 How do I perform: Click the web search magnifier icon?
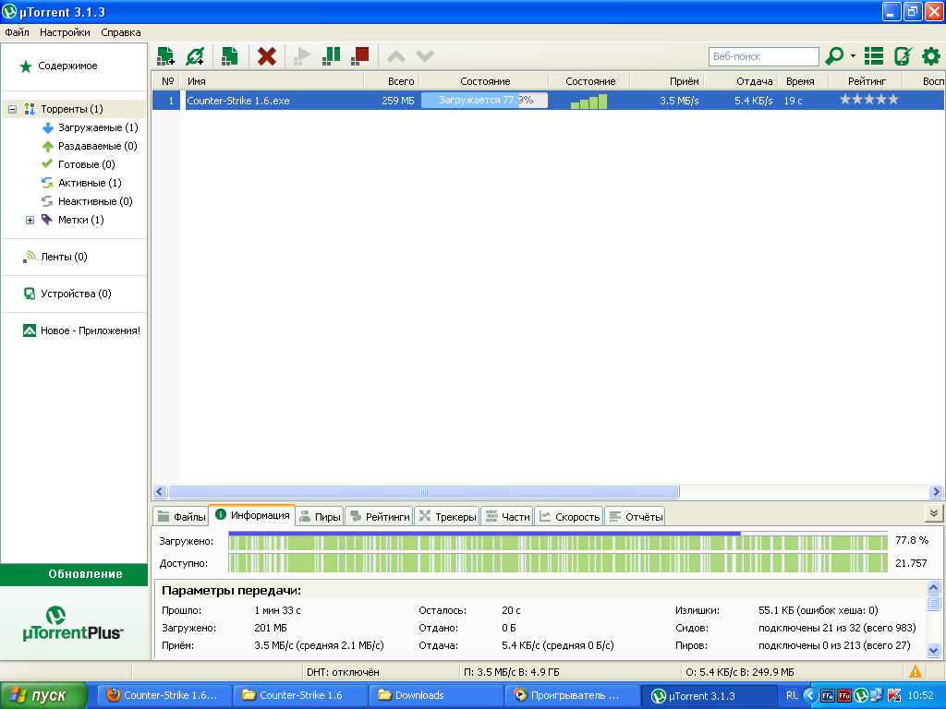tap(834, 56)
